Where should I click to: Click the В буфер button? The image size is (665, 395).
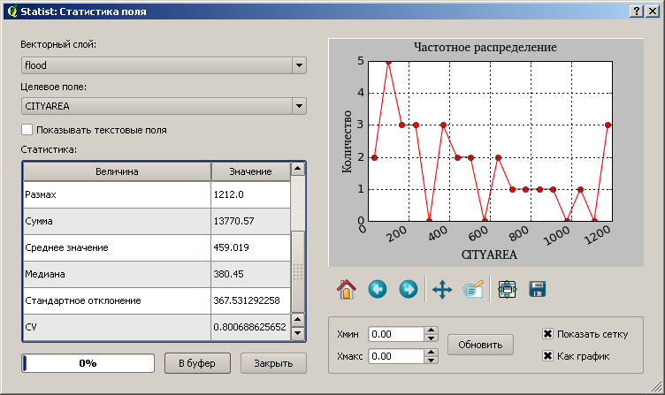(x=197, y=363)
